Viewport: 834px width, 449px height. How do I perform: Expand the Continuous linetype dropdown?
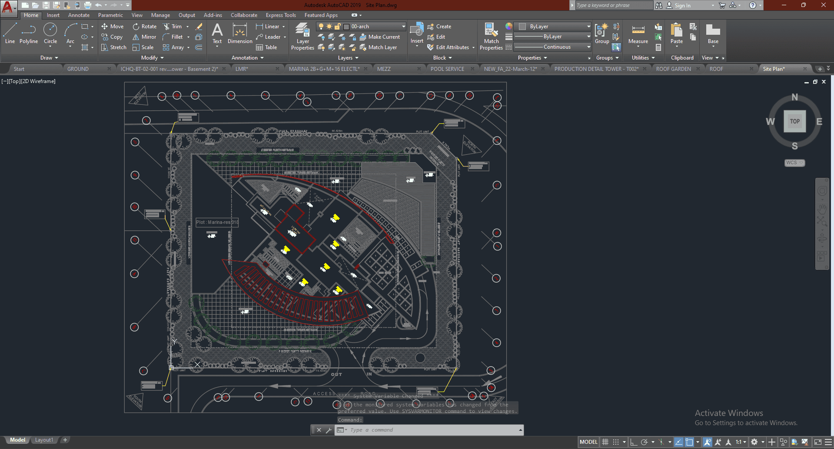[588, 47]
